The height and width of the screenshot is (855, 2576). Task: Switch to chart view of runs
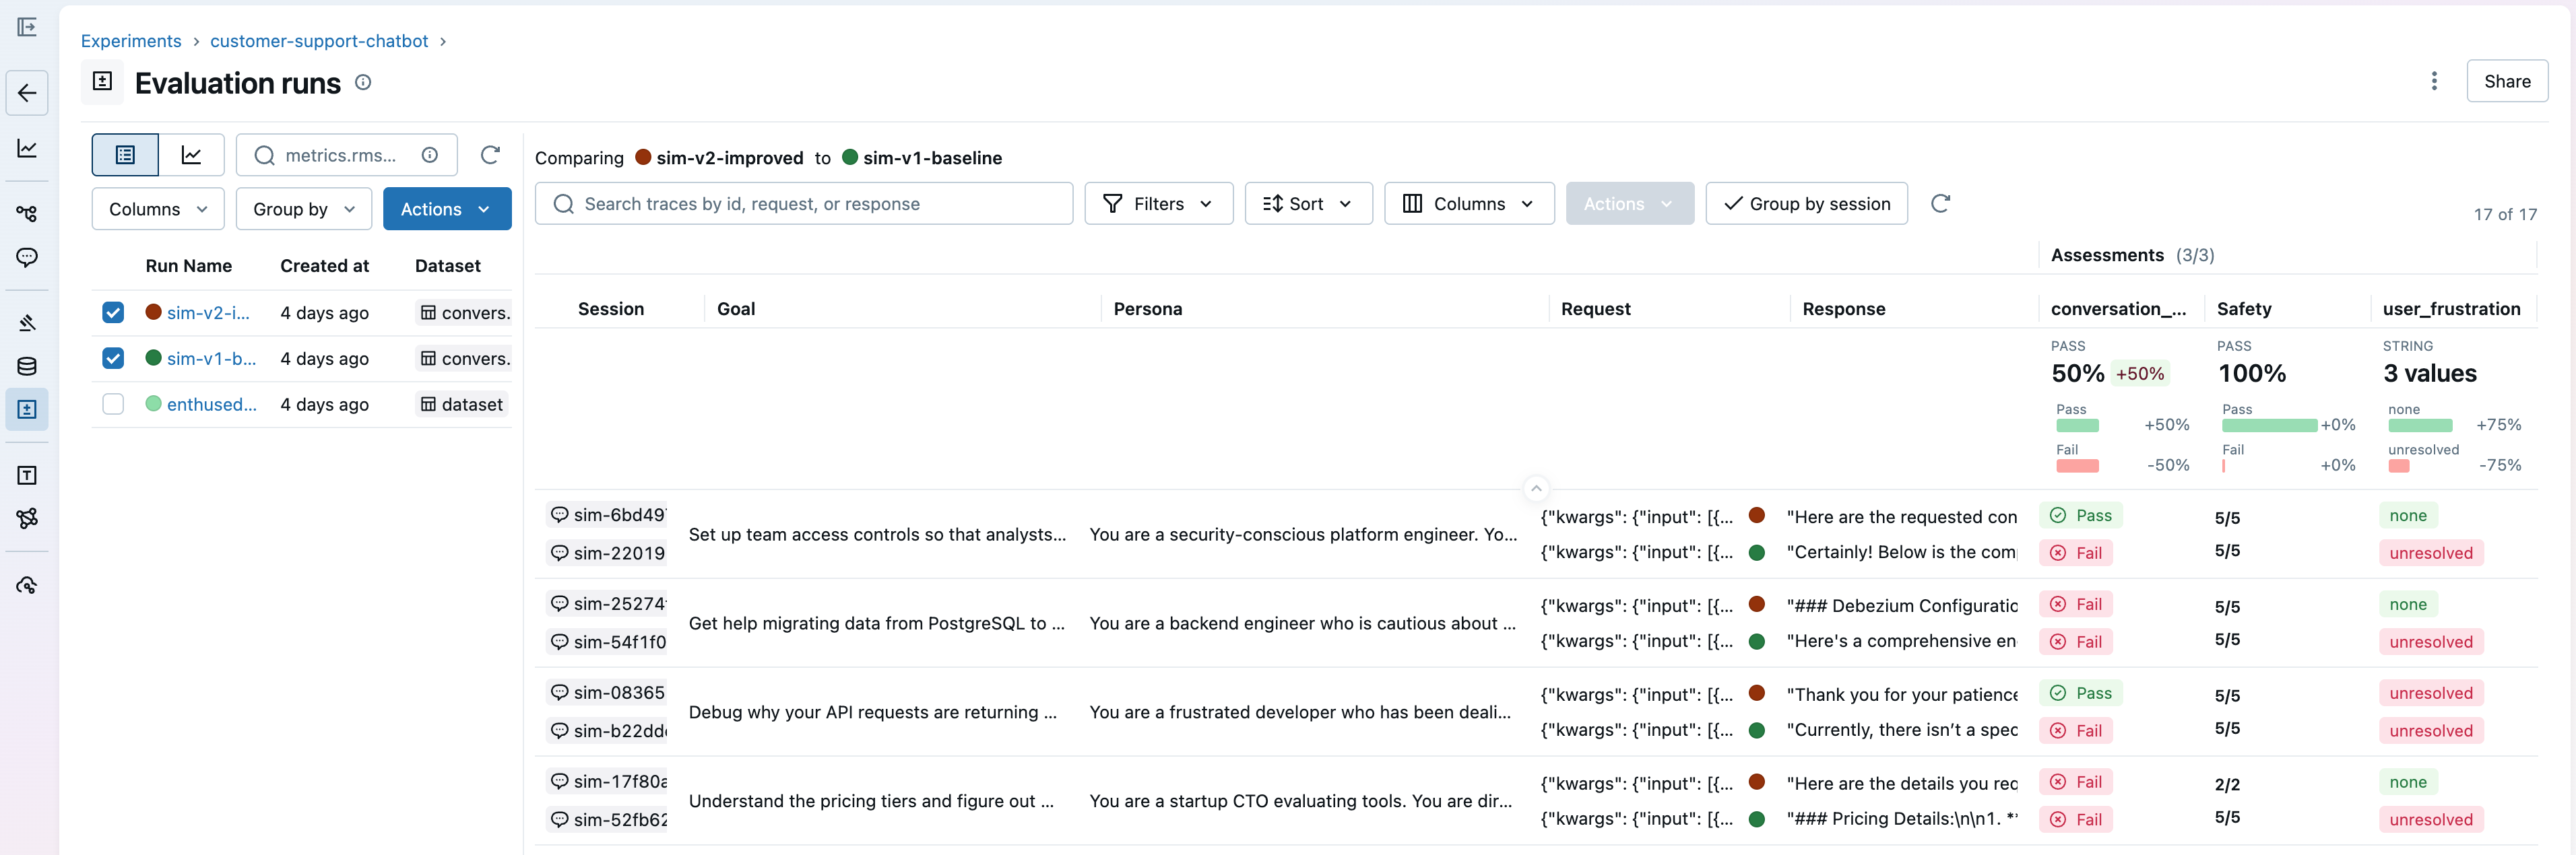(x=191, y=155)
